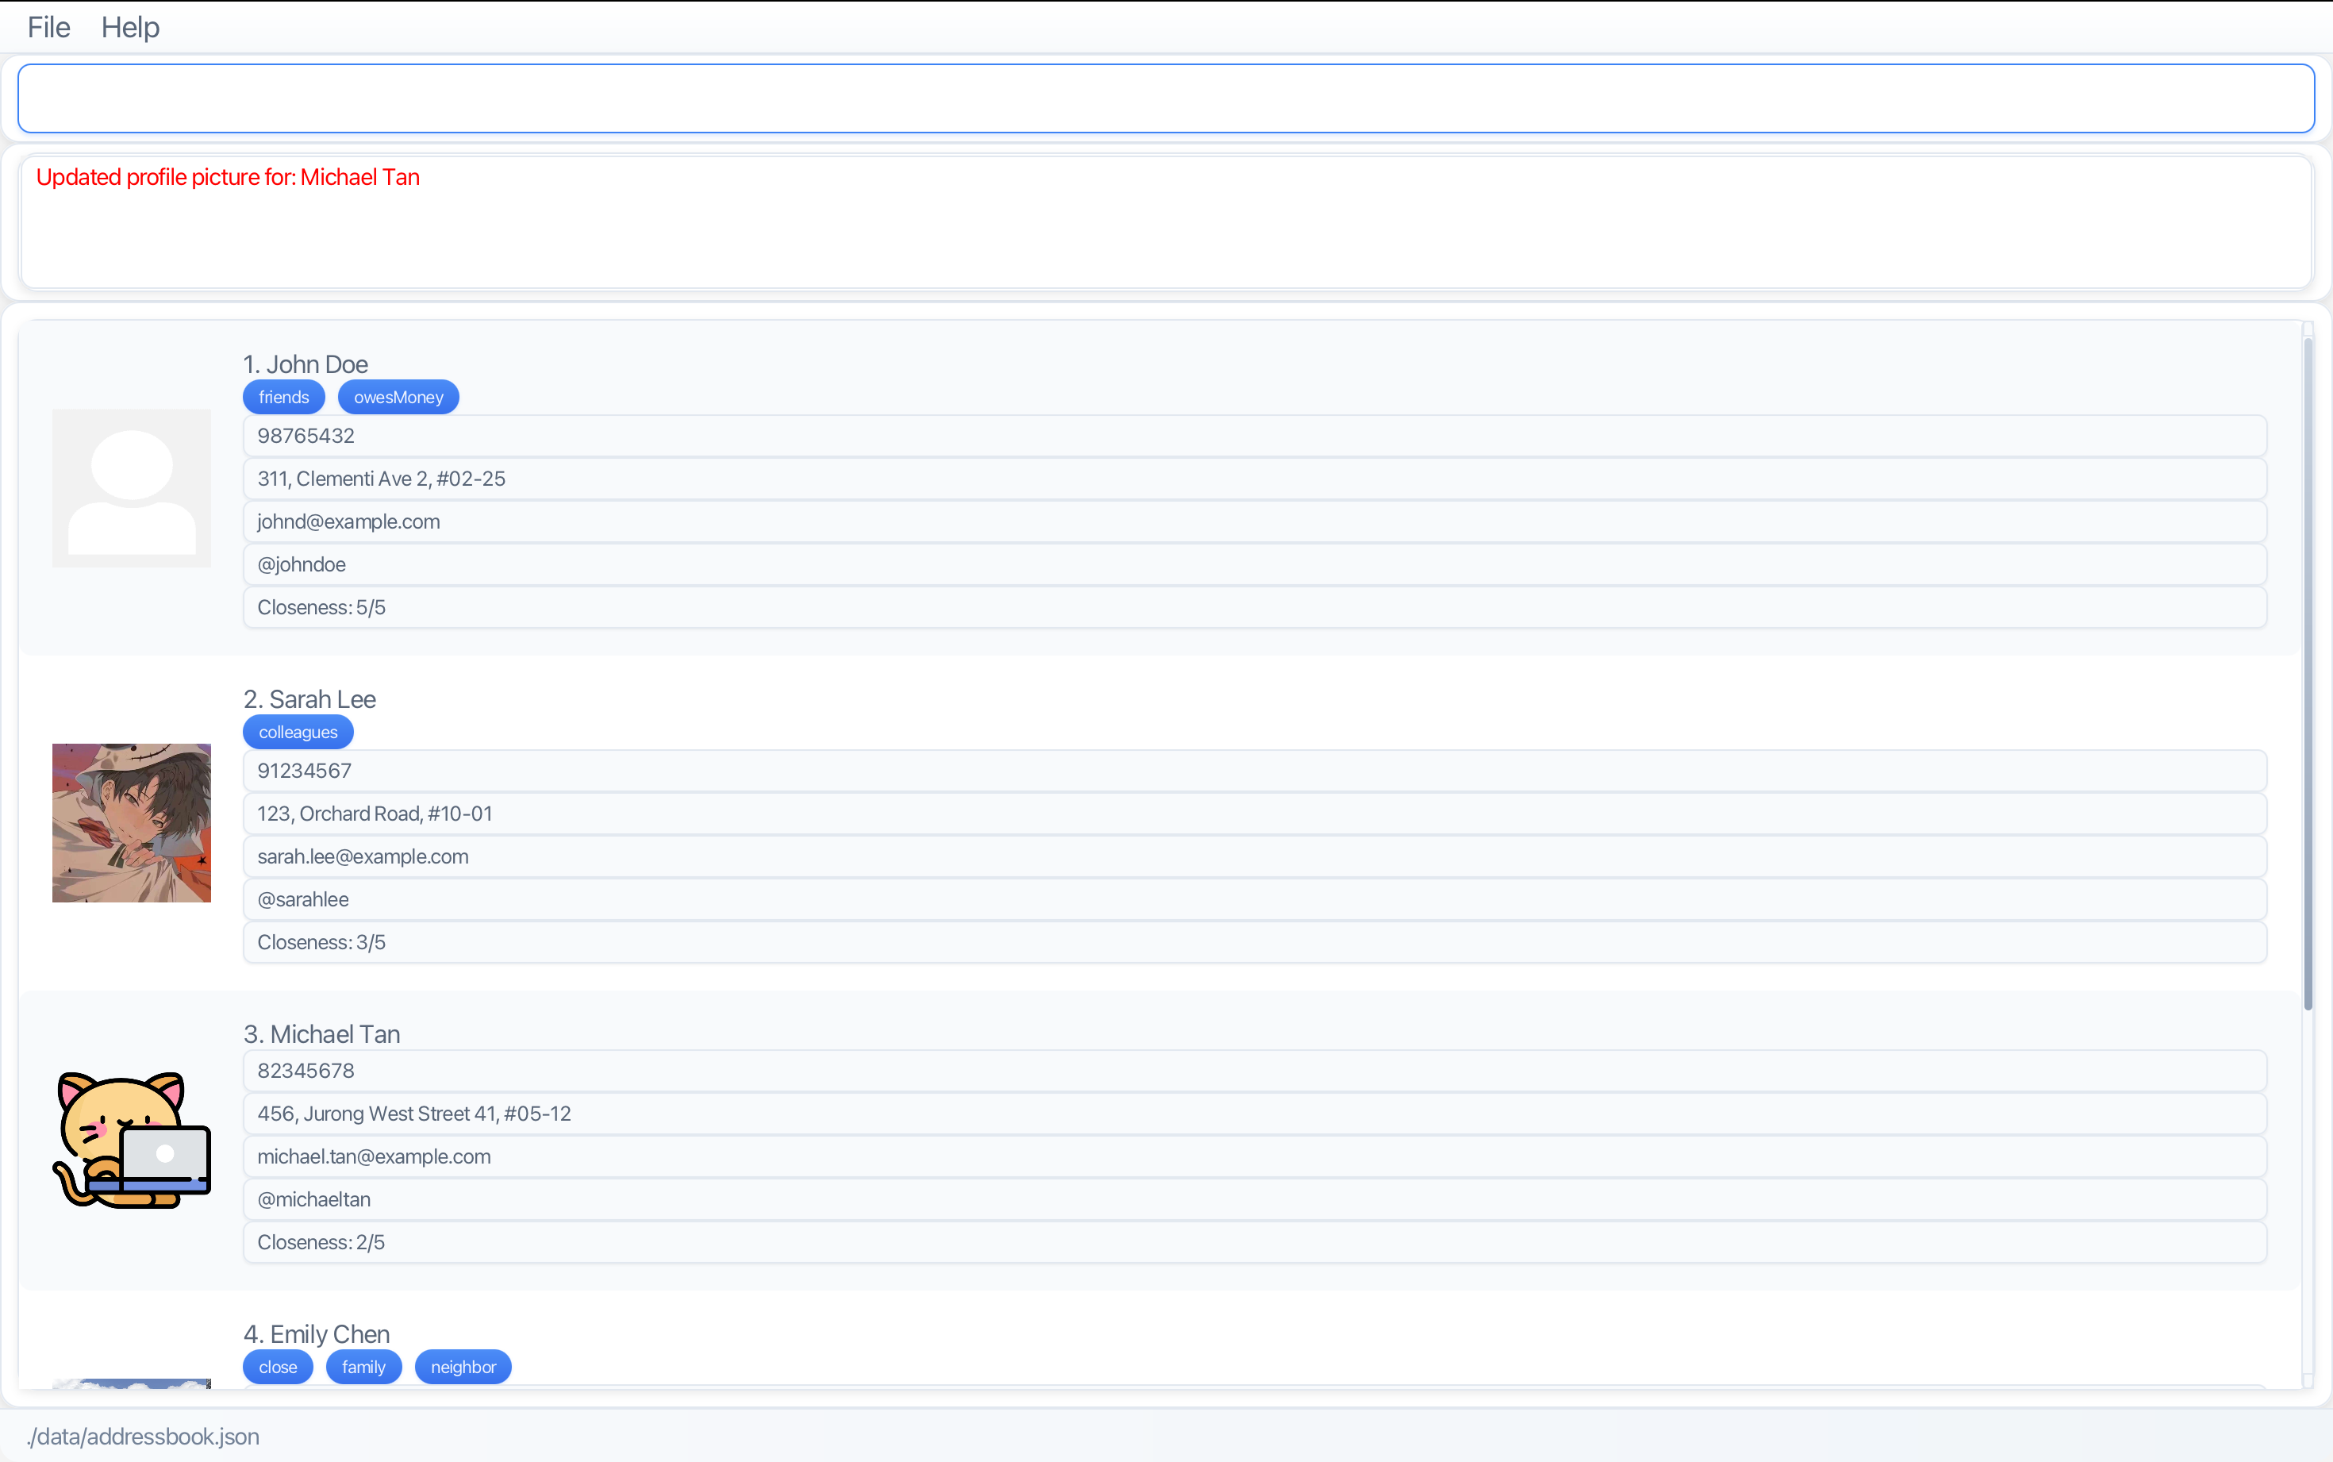Open the File menu

click(x=48, y=27)
